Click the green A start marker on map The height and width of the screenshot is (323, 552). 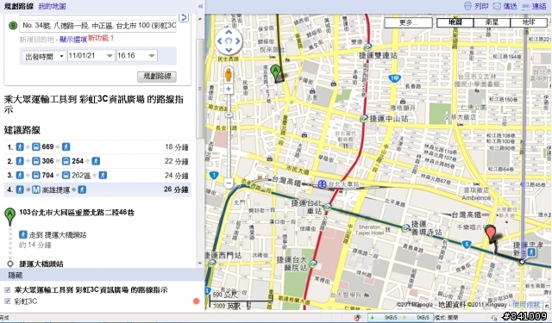tap(275, 72)
